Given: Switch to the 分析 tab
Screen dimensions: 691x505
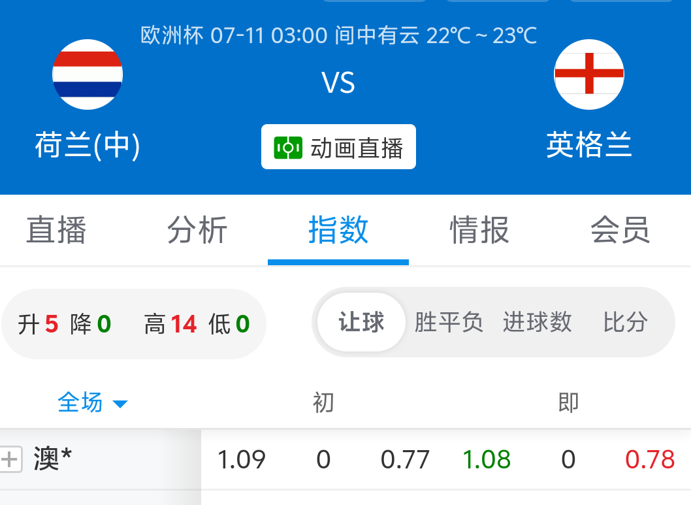Looking at the screenshot, I should click(197, 230).
